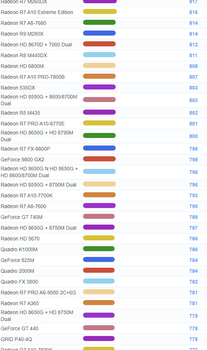Viewport: 207px width, 350px height.
Task: Open Radeon HD 8550G + 8750M Dual link
Action: (38, 185)
